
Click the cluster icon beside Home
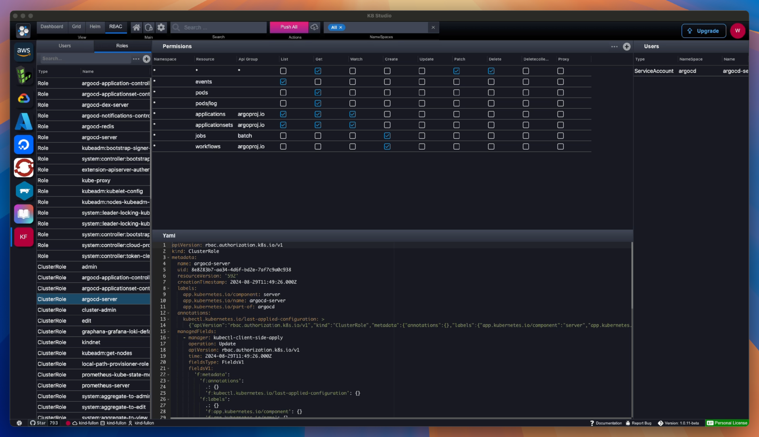point(149,27)
